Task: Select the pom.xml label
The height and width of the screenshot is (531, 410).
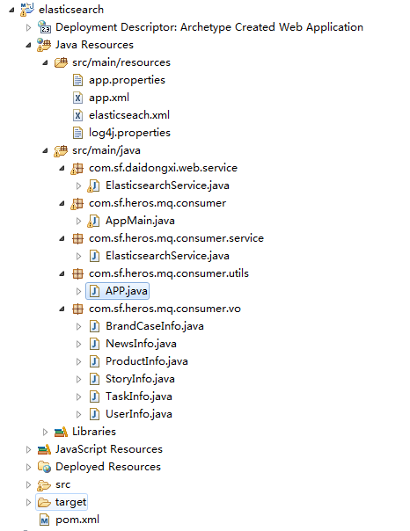Action: (77, 520)
